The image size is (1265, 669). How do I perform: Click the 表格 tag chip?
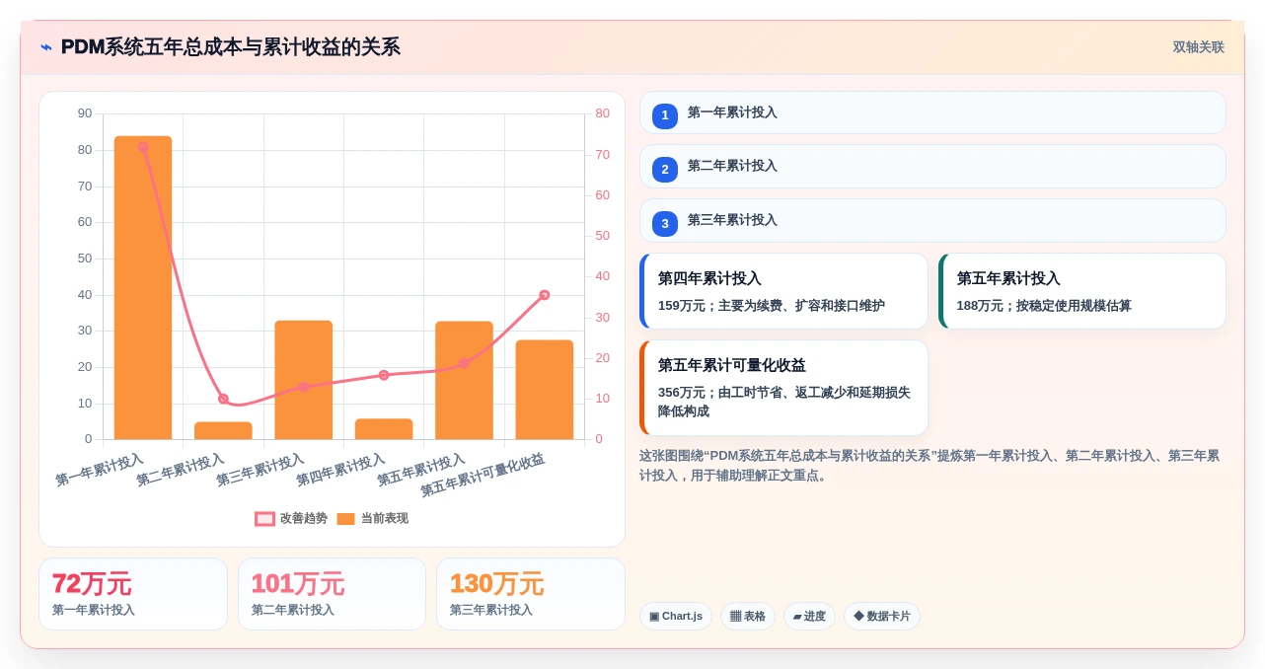(748, 617)
